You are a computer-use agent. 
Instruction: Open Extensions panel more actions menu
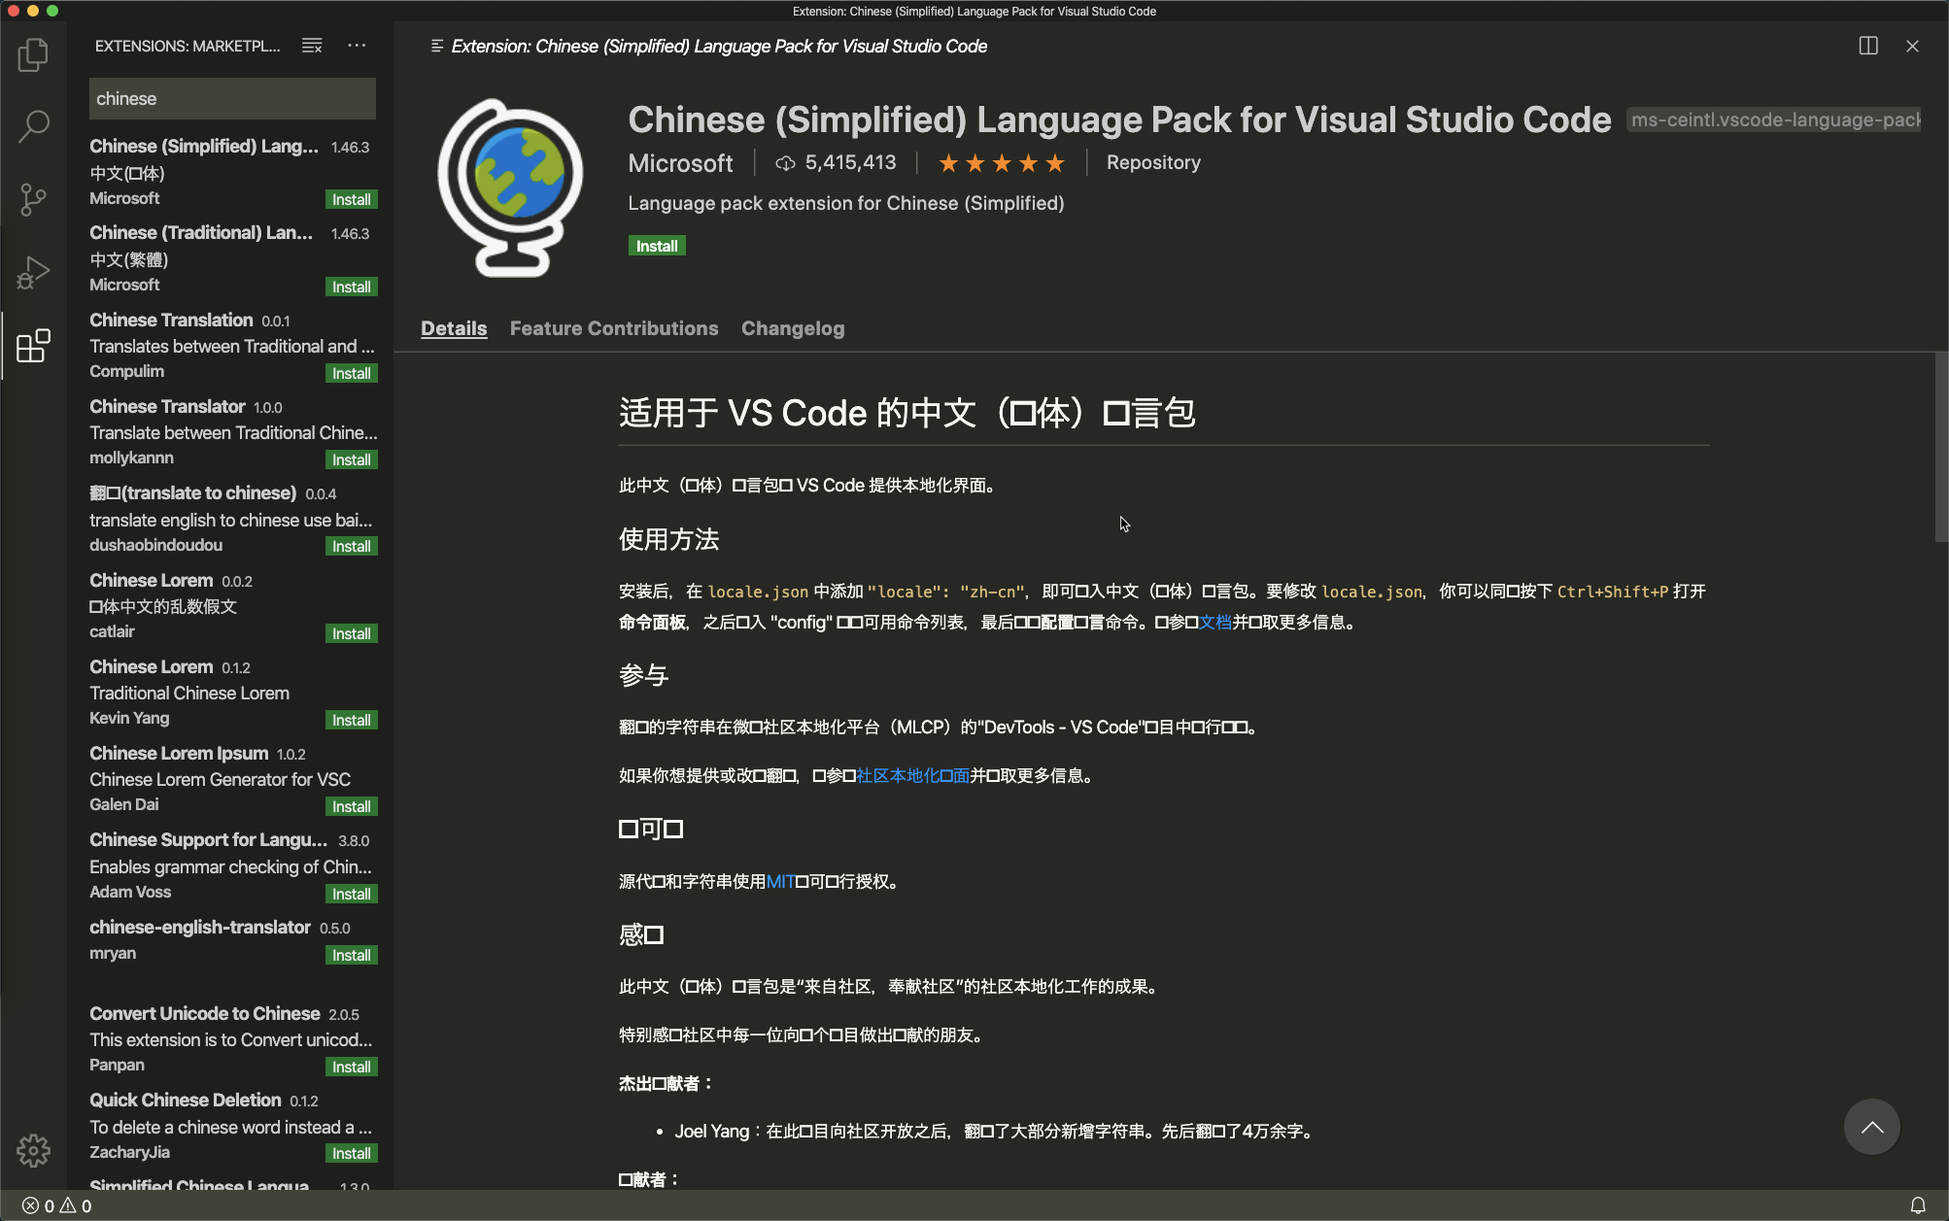357,46
